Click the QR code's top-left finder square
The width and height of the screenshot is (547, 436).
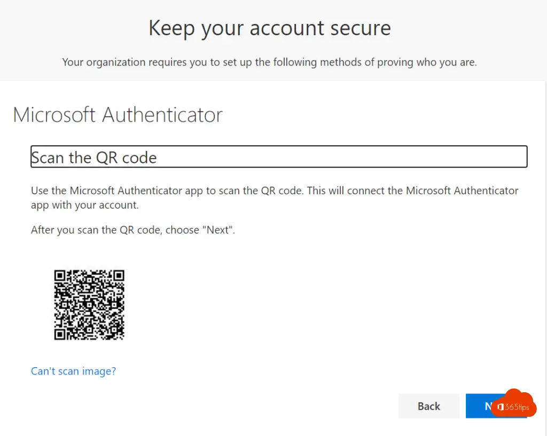click(x=60, y=276)
